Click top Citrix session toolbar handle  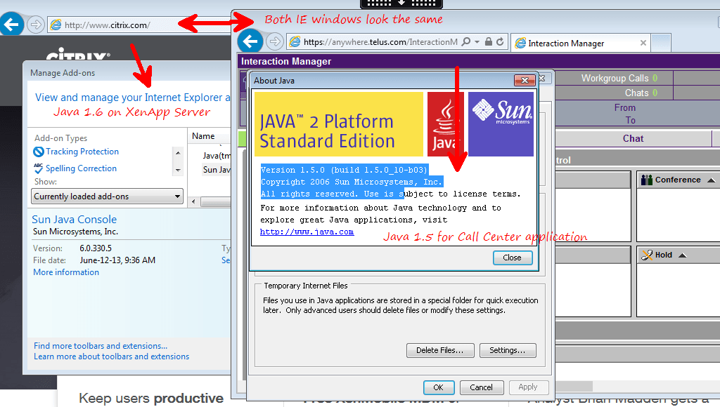[401, 4]
